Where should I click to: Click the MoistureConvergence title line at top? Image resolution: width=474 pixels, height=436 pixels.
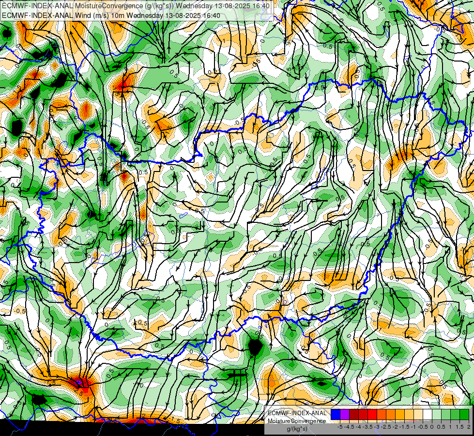point(136,6)
